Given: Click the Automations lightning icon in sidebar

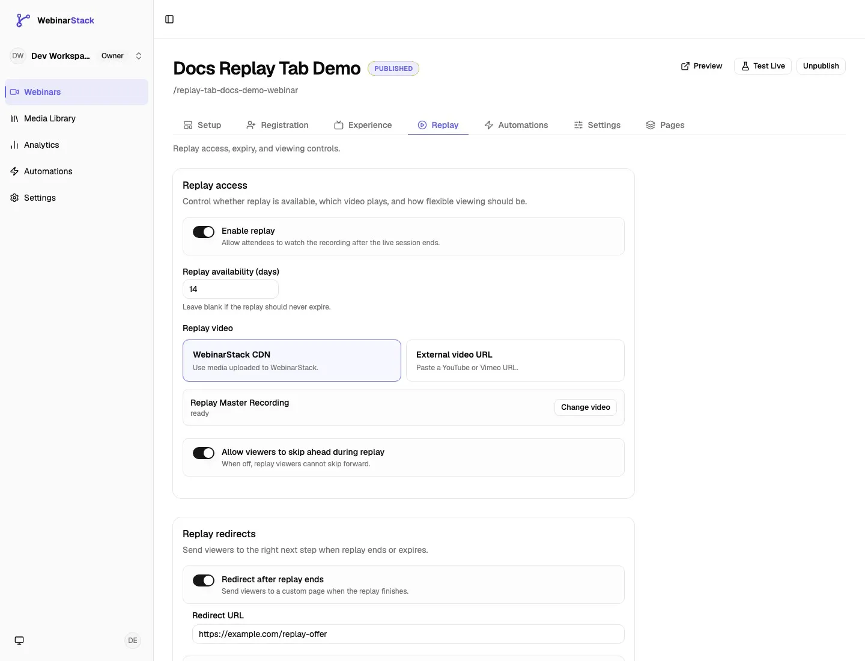Looking at the screenshot, I should click(14, 171).
